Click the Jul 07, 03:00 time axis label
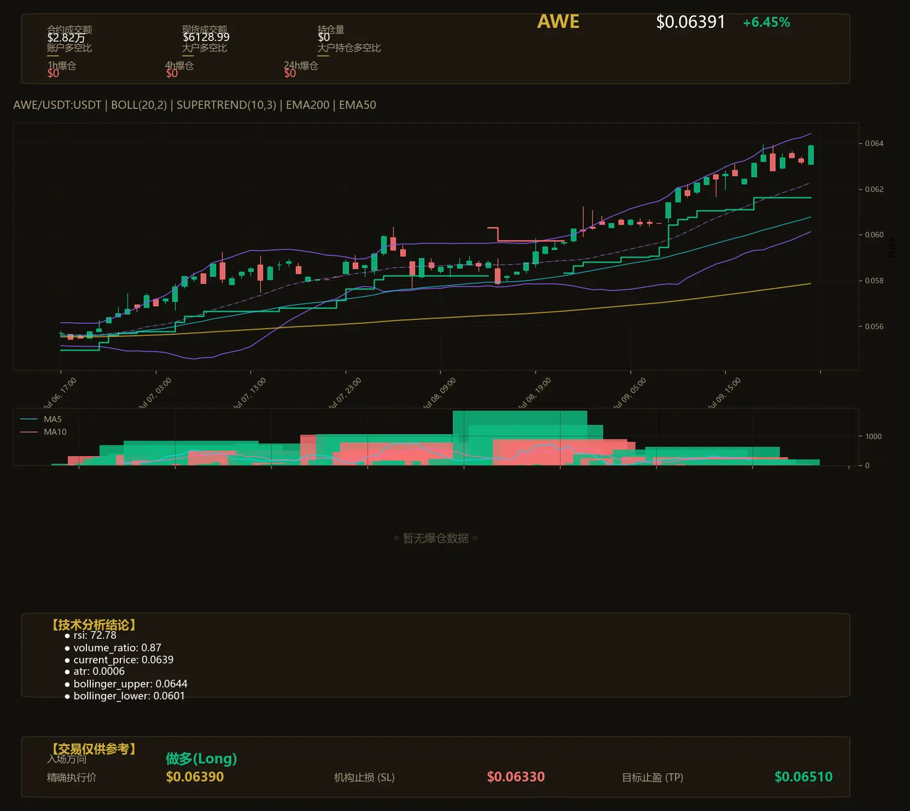The image size is (910, 811). 155,393
